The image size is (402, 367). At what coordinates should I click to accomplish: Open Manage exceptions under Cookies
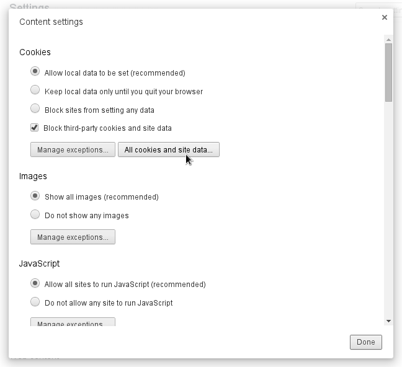click(73, 150)
